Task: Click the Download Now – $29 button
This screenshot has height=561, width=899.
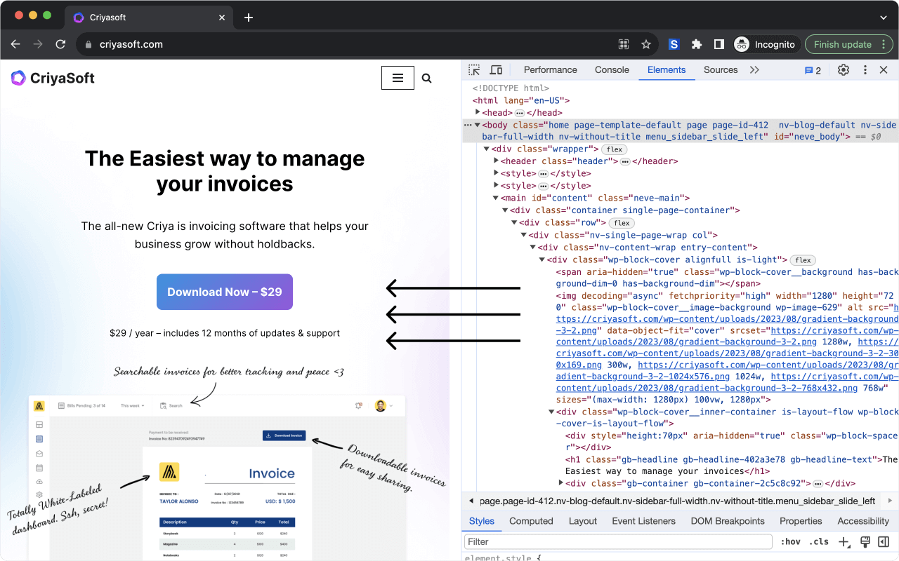Action: pos(225,292)
